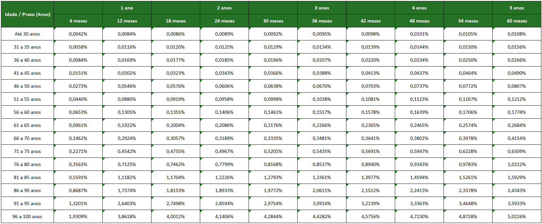542x224 pixels.
Task: Select the cell showing 0,0998%
Action: (273, 99)
